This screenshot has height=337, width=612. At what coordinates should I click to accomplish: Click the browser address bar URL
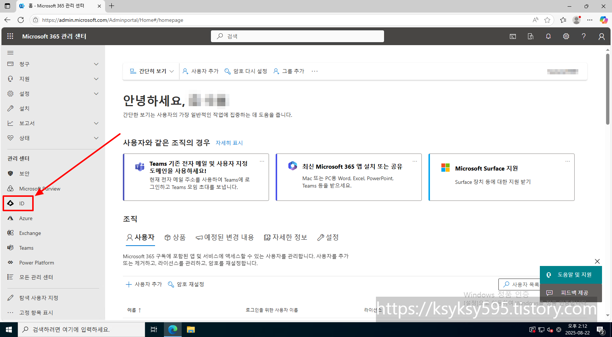click(112, 20)
